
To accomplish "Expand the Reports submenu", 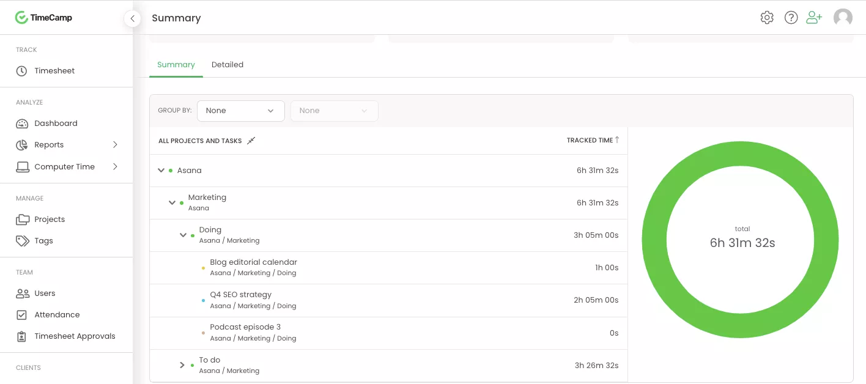I will [115, 145].
